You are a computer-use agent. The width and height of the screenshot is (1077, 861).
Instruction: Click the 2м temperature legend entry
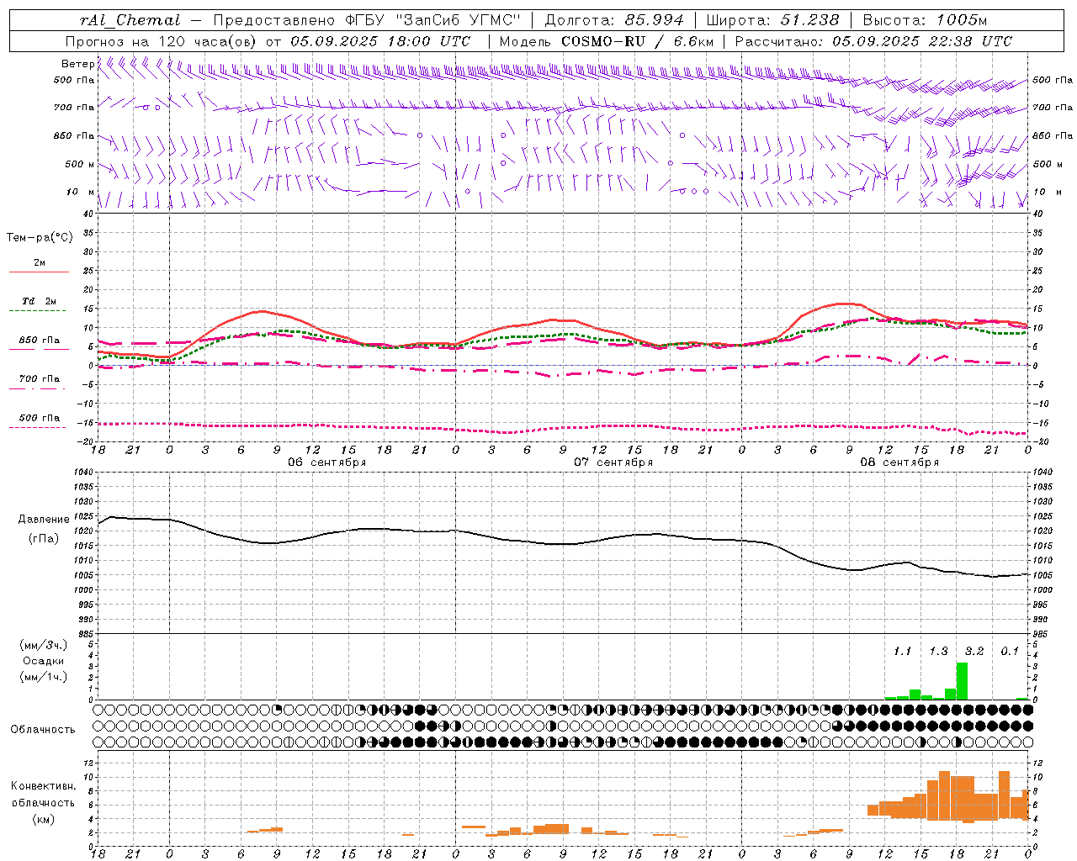pos(40,263)
